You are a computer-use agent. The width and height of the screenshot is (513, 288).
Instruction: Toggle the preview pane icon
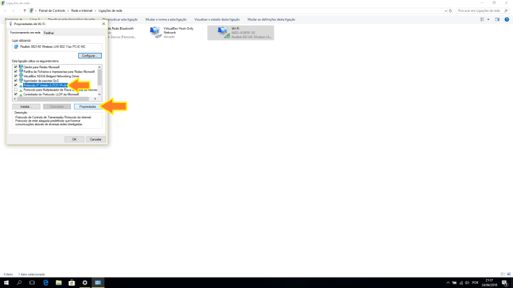(496, 19)
